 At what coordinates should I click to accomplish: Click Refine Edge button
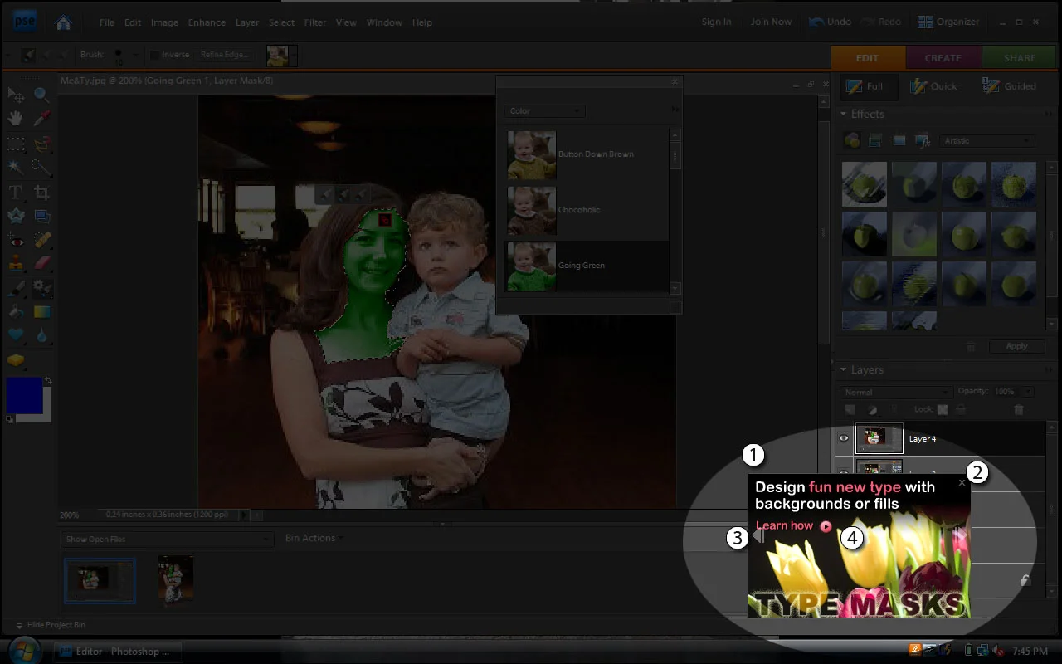(x=225, y=55)
